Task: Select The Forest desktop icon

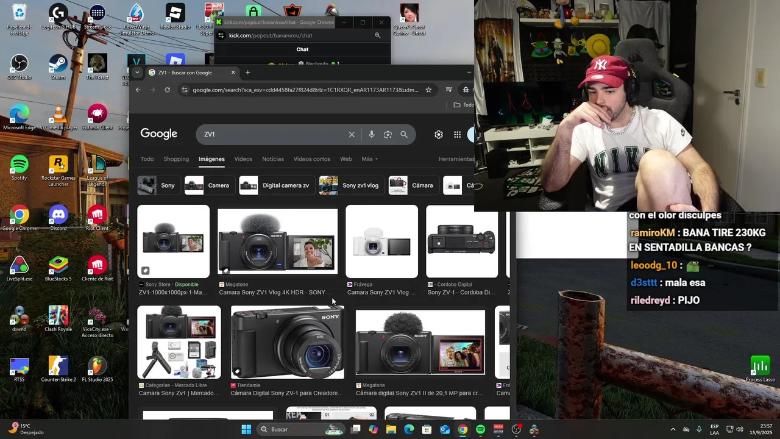Action: coord(97,67)
